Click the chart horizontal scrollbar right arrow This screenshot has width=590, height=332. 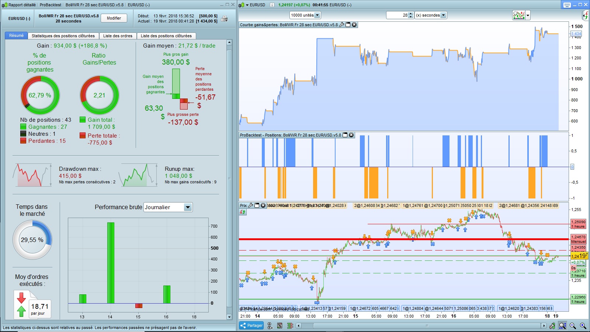pyautogui.click(x=544, y=325)
